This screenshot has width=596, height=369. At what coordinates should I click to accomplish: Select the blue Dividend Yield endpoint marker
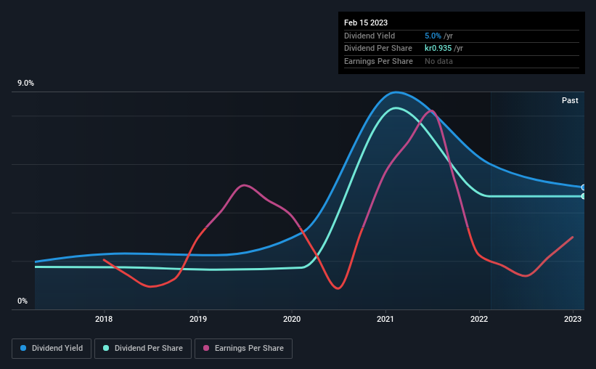click(584, 187)
